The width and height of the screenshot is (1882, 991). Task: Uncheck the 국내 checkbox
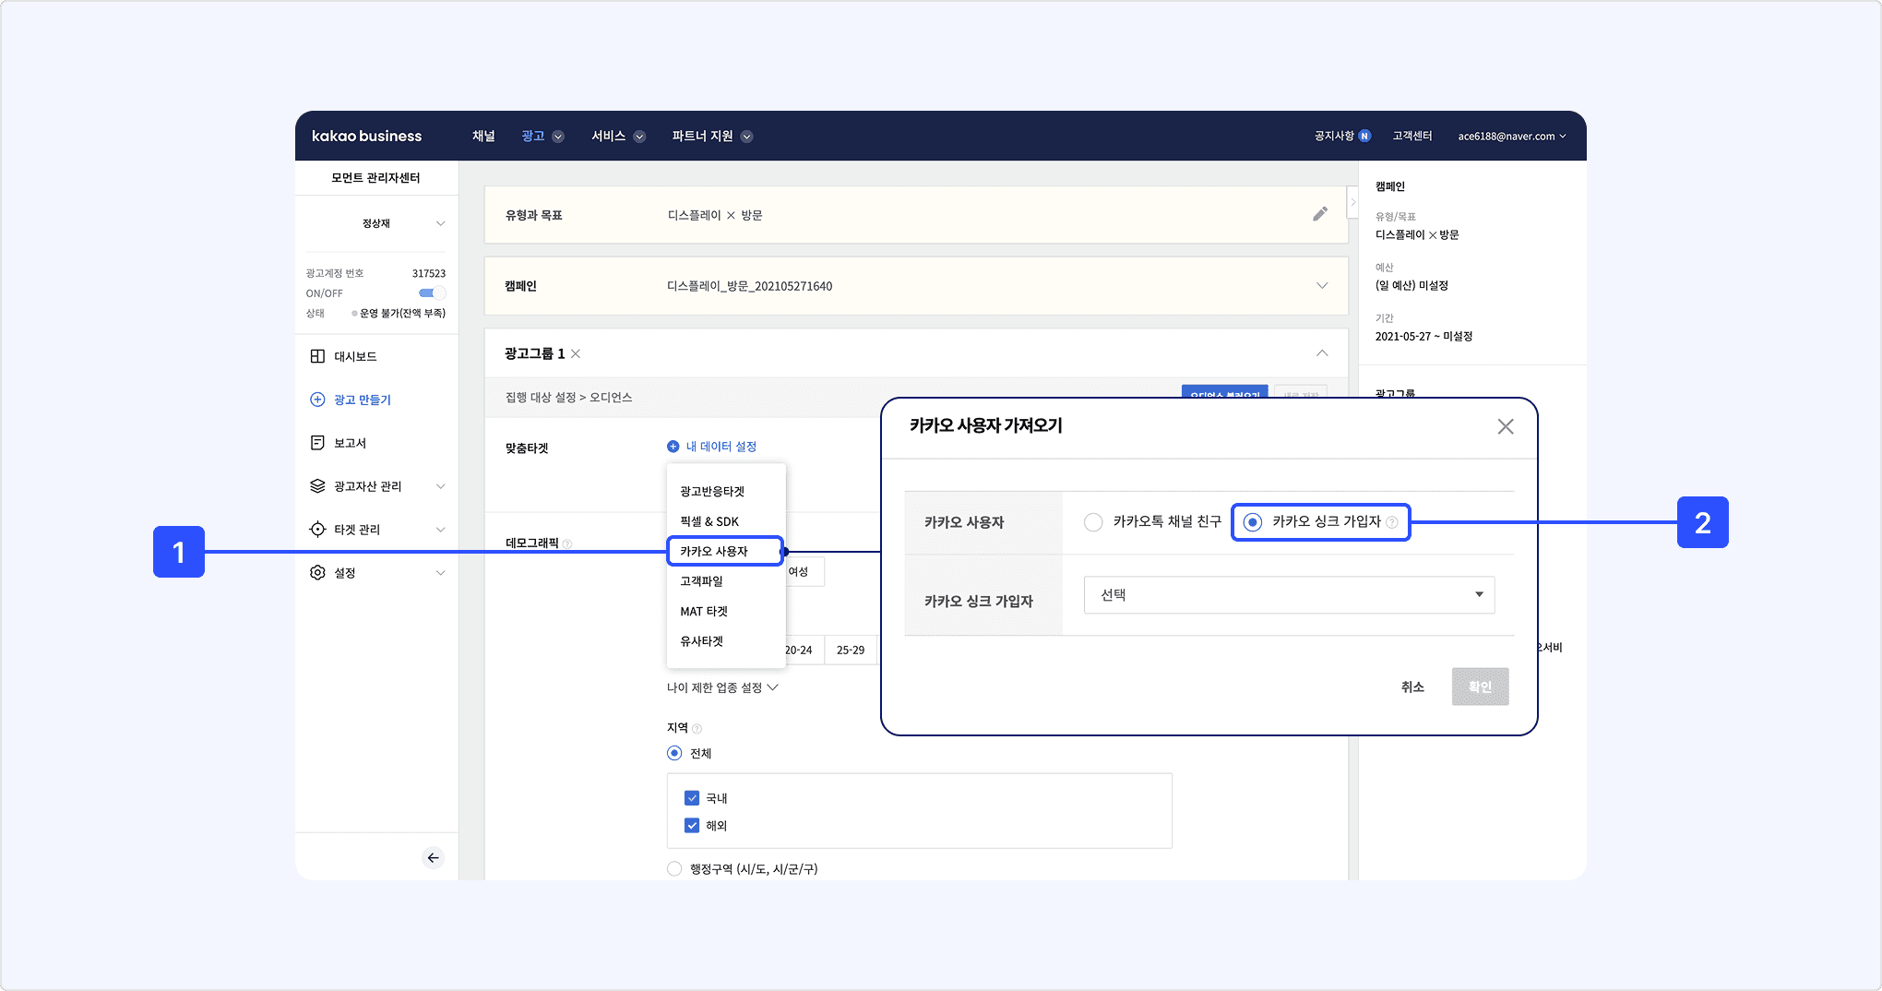[x=692, y=798]
